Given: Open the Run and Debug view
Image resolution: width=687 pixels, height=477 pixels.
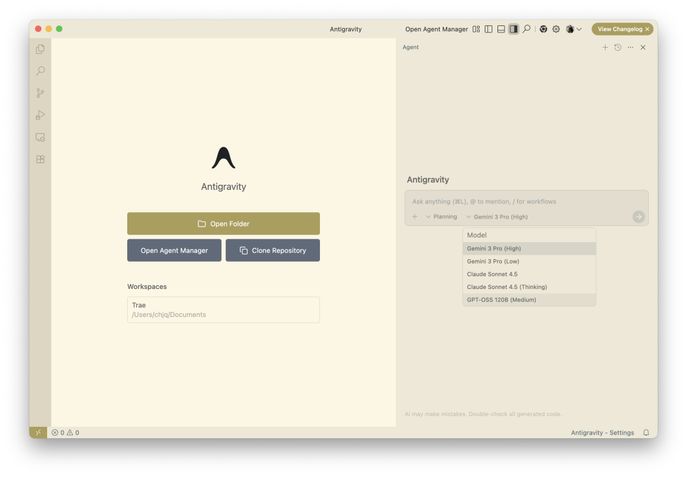Looking at the screenshot, I should [x=40, y=115].
